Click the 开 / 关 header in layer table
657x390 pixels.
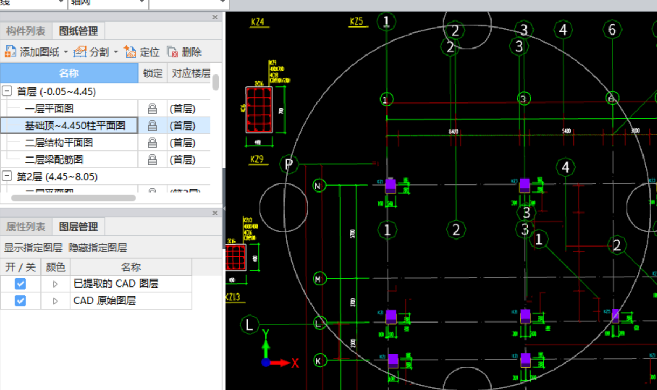tap(20, 267)
